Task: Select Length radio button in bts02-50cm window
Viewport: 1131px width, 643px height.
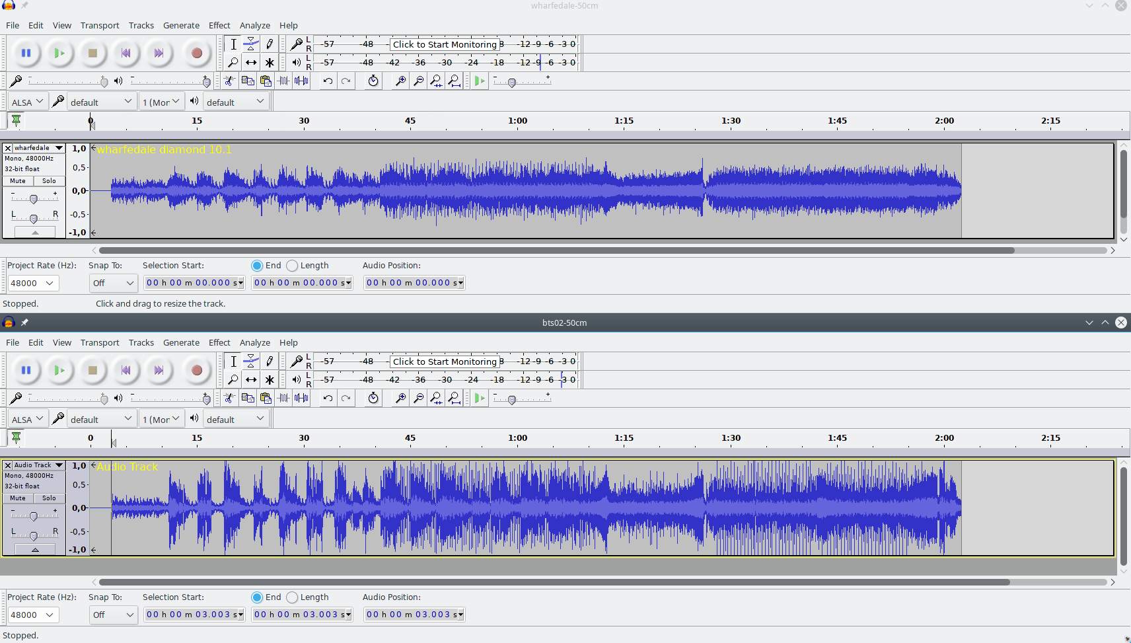Action: pos(292,597)
